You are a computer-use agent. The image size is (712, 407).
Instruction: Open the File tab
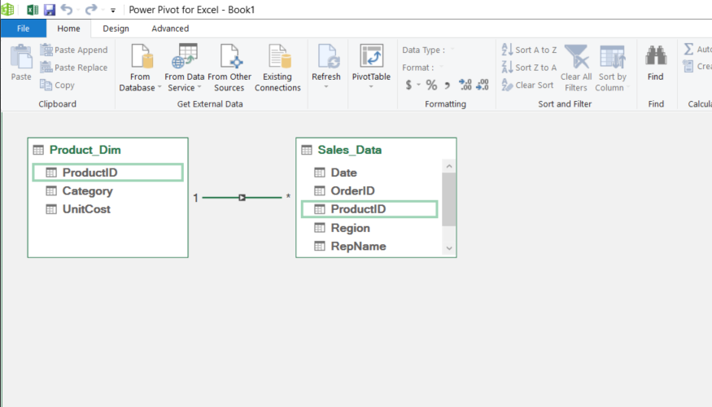[x=23, y=28]
